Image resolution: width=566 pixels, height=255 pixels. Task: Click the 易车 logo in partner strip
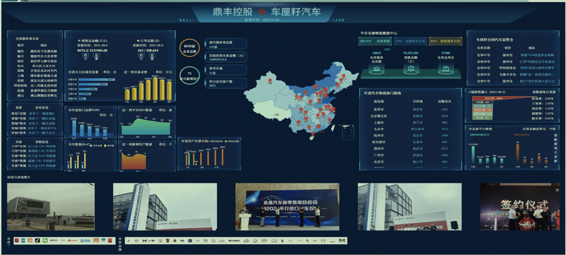click(85, 240)
